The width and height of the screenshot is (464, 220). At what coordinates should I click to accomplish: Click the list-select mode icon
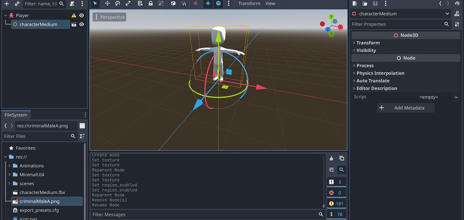pos(140,3)
